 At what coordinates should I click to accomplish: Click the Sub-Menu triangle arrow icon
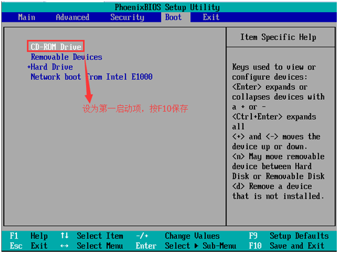pyautogui.click(x=196, y=246)
